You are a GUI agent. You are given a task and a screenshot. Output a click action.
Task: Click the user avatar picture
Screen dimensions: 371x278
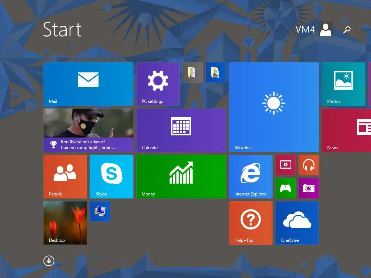coord(326,29)
